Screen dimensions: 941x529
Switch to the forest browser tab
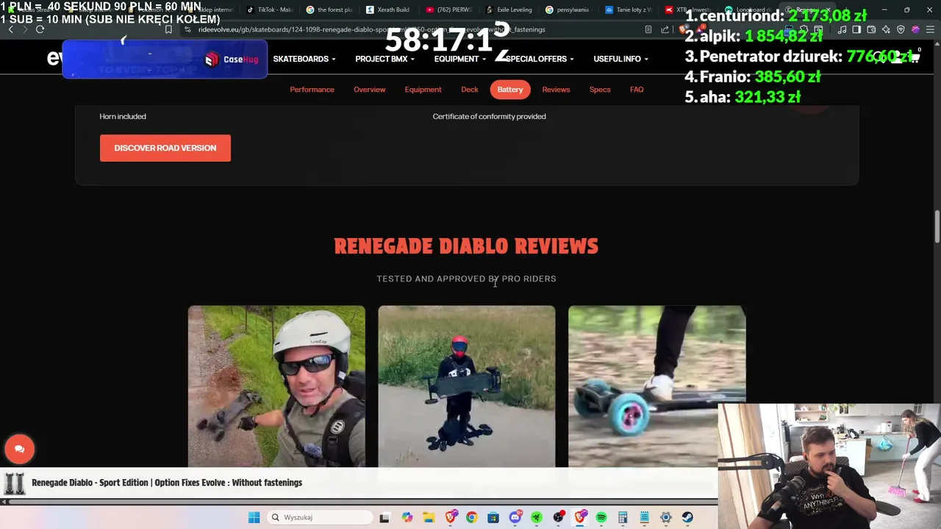pos(329,10)
